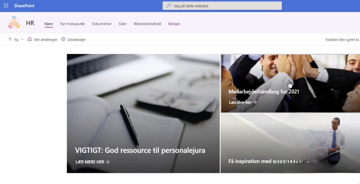Click the magnifier icon in search box
The height and width of the screenshot is (184, 360).
click(x=169, y=6)
